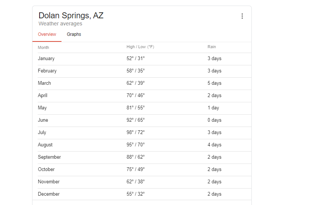Click April's 2 days rain value
This screenshot has height=205, width=326.
point(214,95)
